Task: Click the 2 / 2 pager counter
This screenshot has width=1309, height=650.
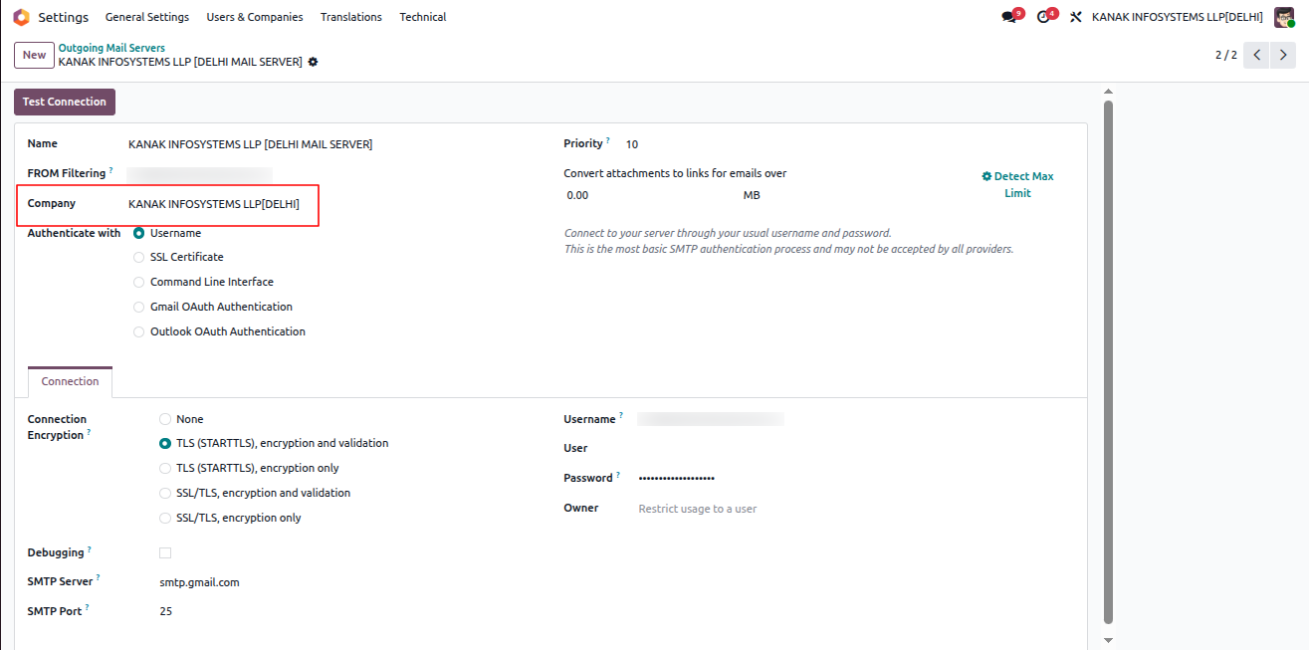Action: tap(1226, 55)
